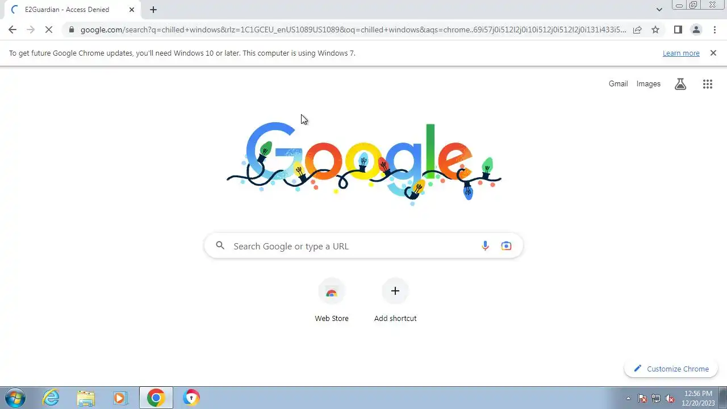Click Customize Chrome button
The image size is (727, 409).
(671, 369)
